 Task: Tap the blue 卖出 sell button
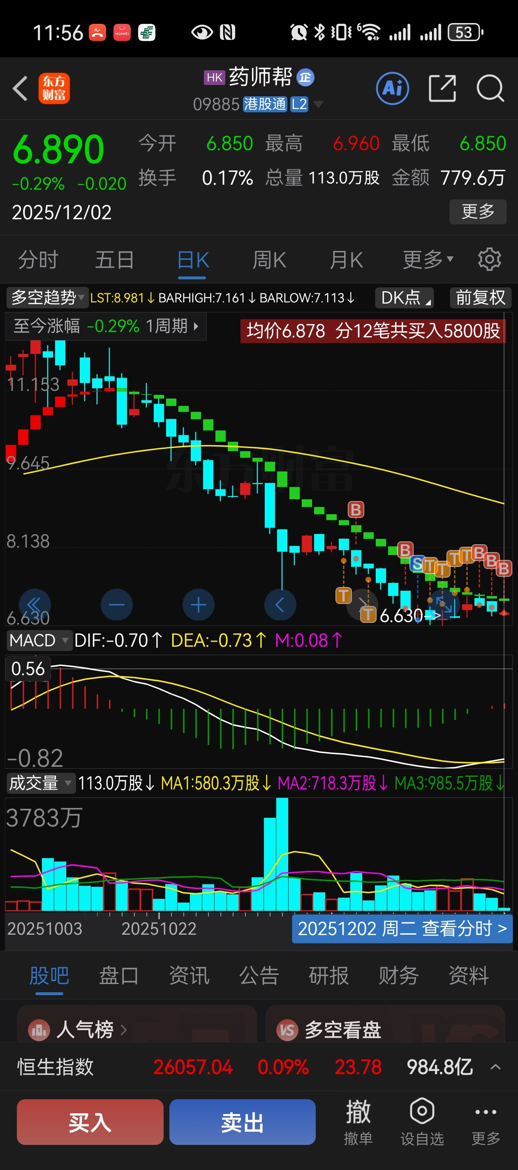[x=243, y=1121]
